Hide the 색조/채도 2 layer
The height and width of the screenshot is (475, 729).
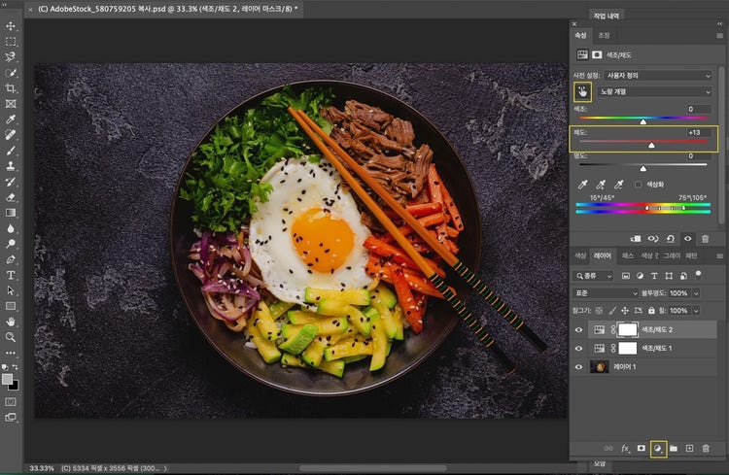pyautogui.click(x=579, y=329)
